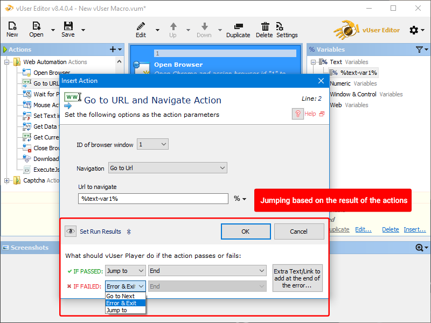Open the Open button dropdown arrow
The height and width of the screenshot is (323, 431).
(x=53, y=30)
